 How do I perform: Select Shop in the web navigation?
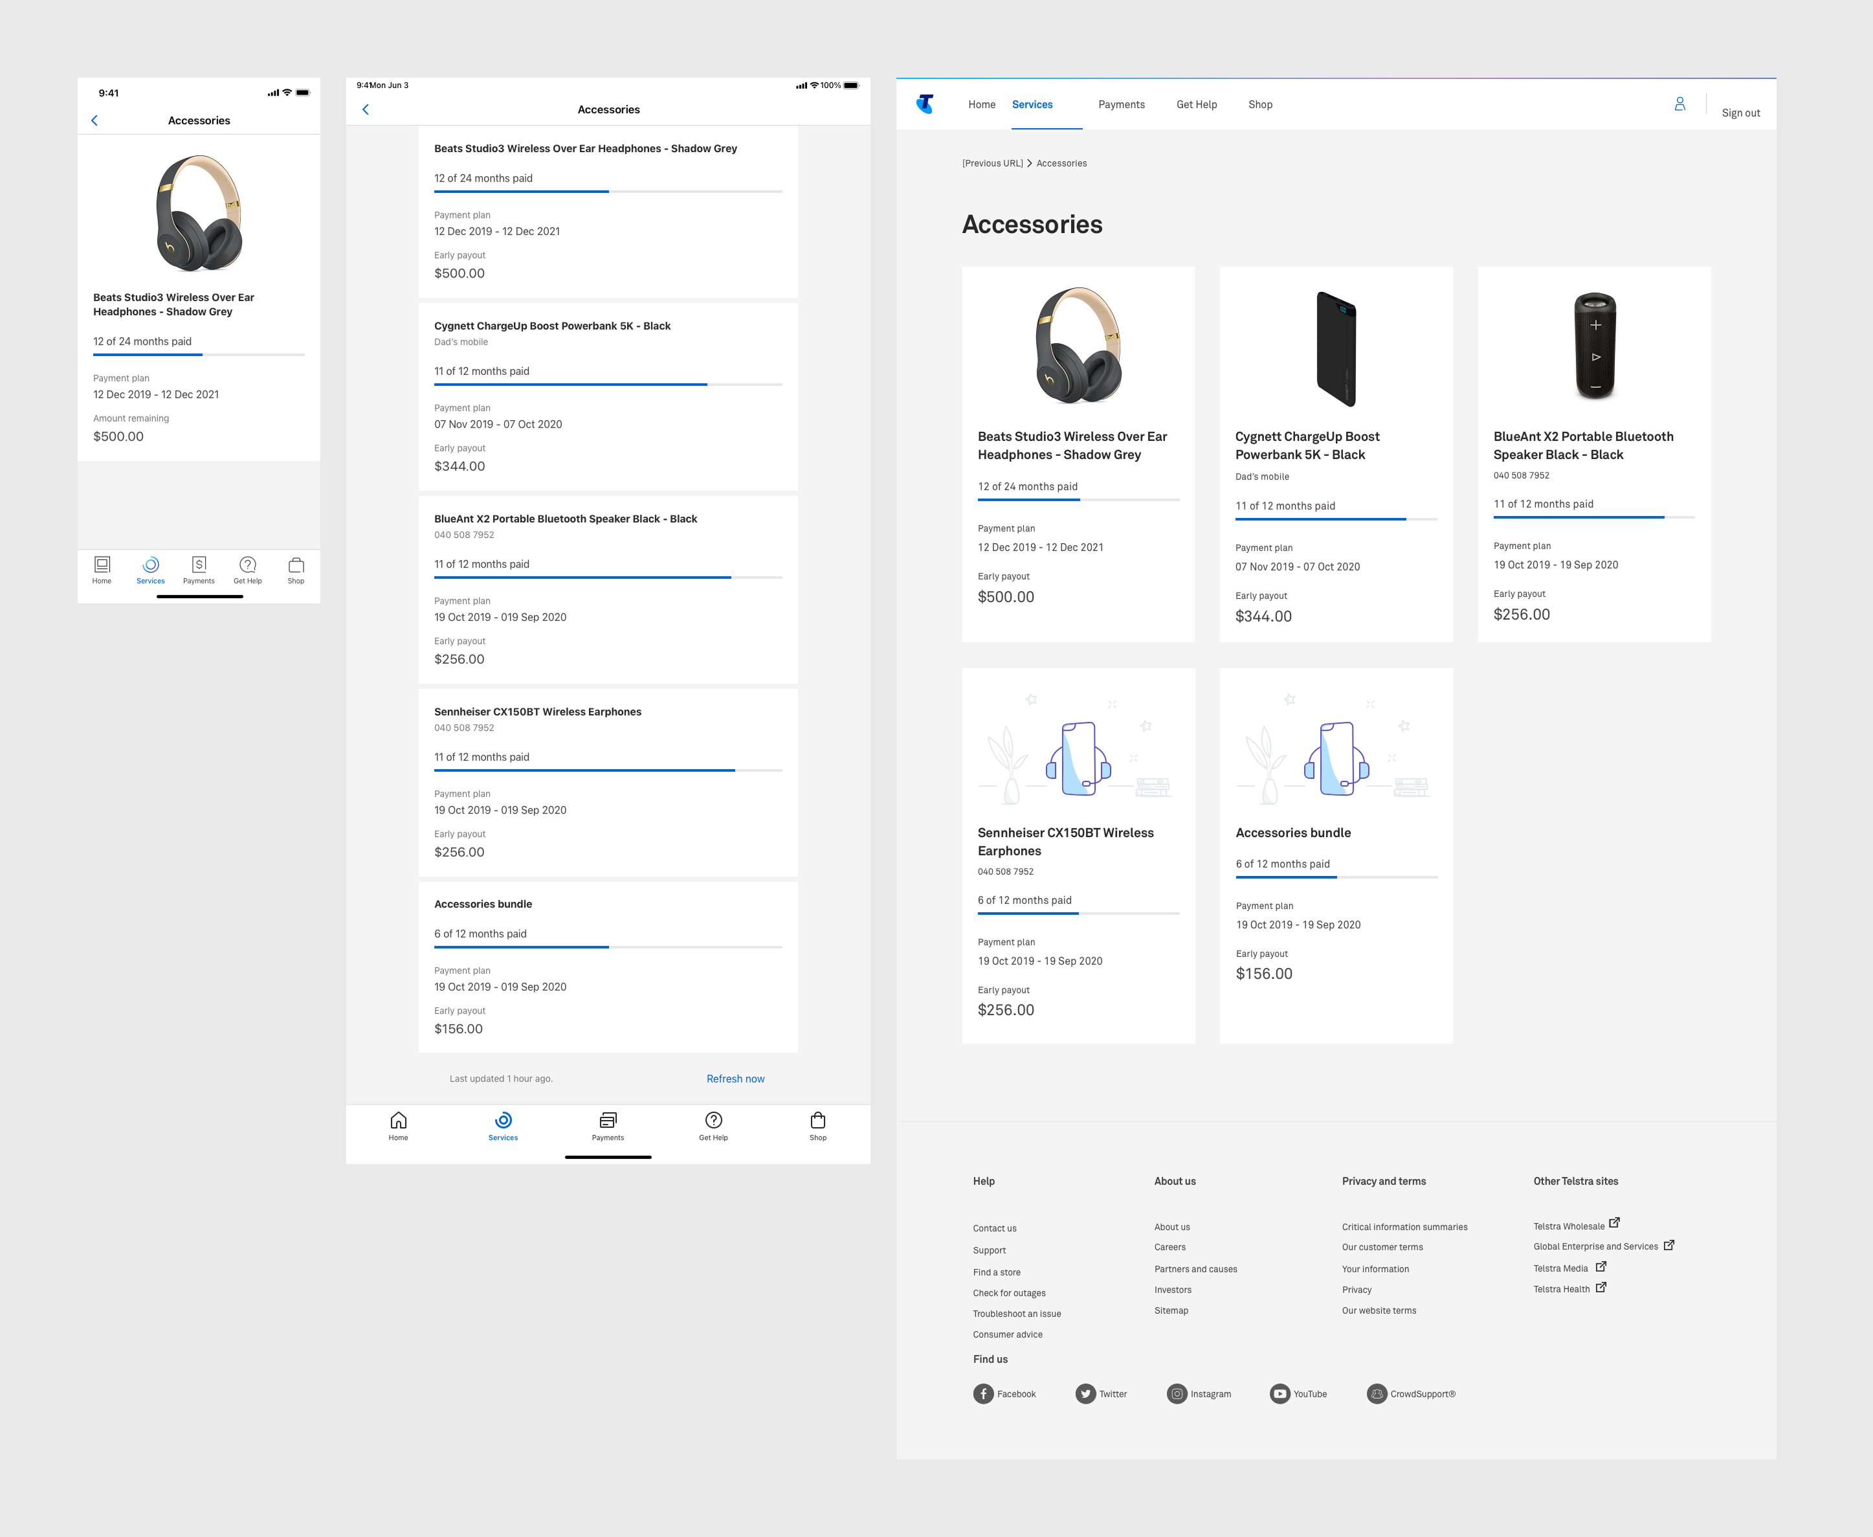(x=1261, y=104)
